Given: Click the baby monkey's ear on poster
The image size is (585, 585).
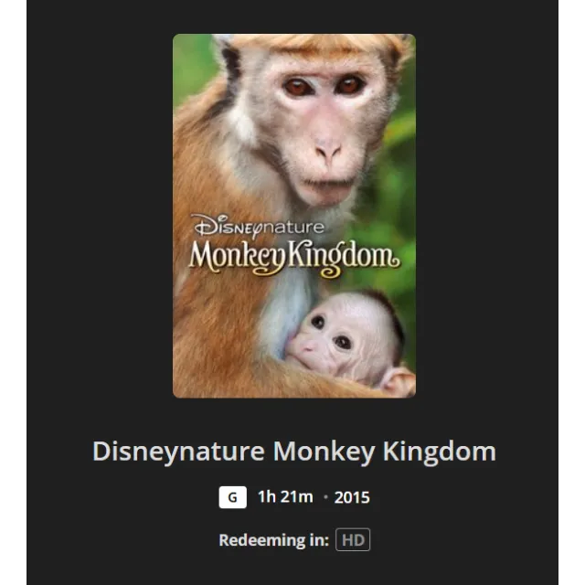Looking at the screenshot, I should click(399, 381).
